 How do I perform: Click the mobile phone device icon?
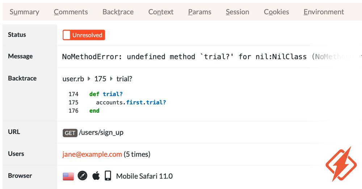coord(108,176)
